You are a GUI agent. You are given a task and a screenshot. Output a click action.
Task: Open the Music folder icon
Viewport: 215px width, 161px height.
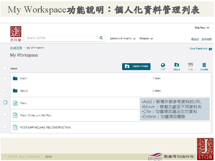[15, 78]
